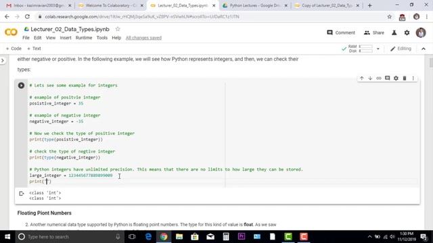Click Windows search box
This screenshot has height=243, width=433.
69,237
